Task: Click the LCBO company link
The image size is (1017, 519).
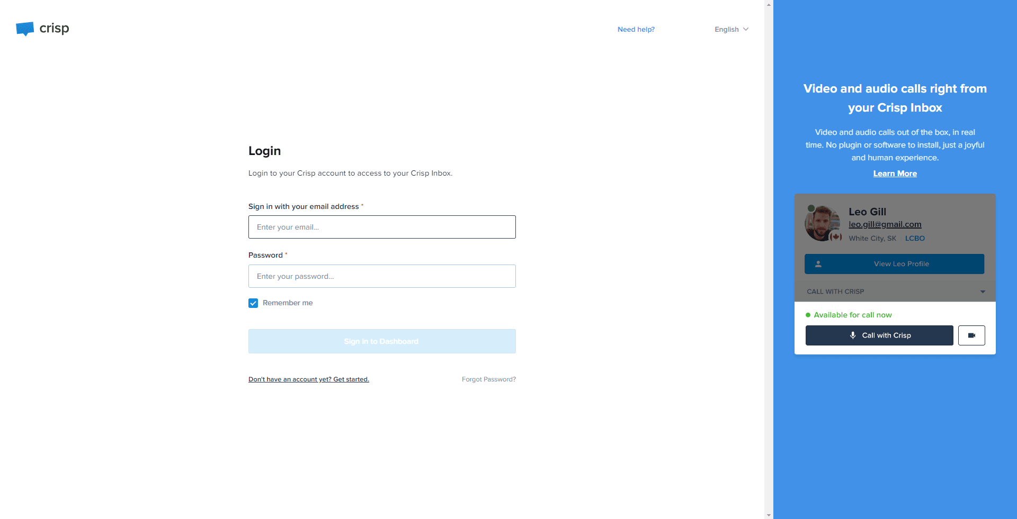Action: click(x=915, y=239)
